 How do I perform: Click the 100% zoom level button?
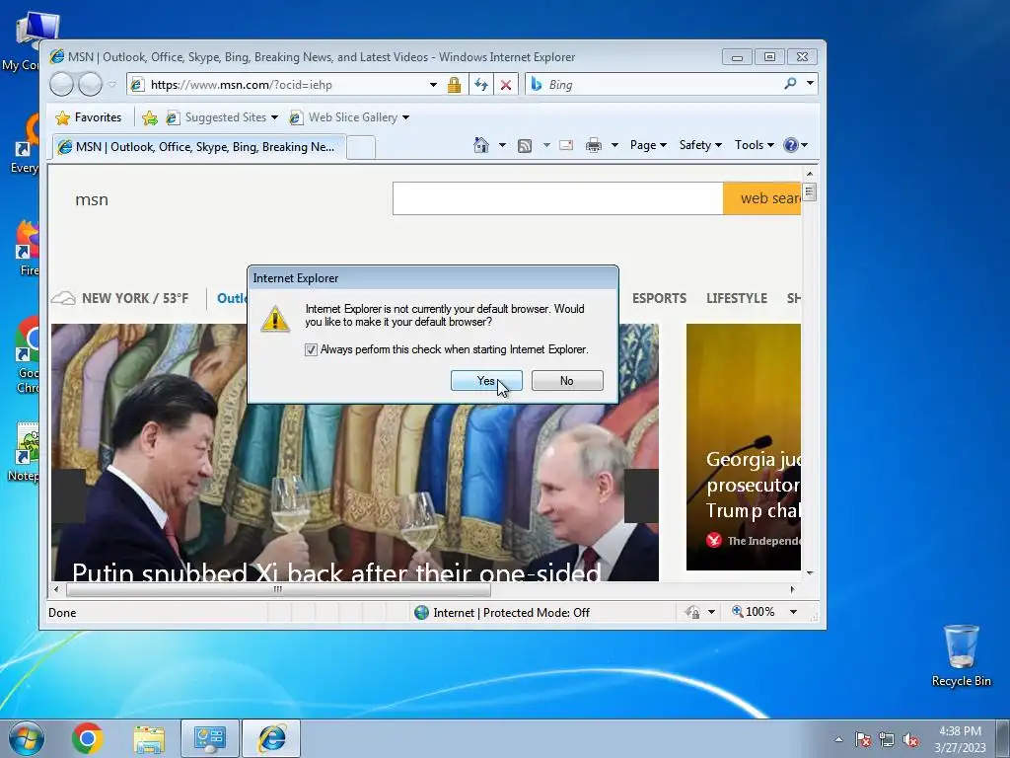coord(753,612)
